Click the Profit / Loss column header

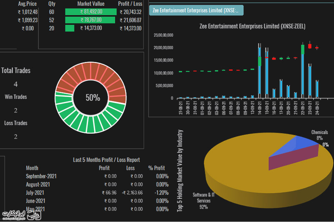(130, 4)
